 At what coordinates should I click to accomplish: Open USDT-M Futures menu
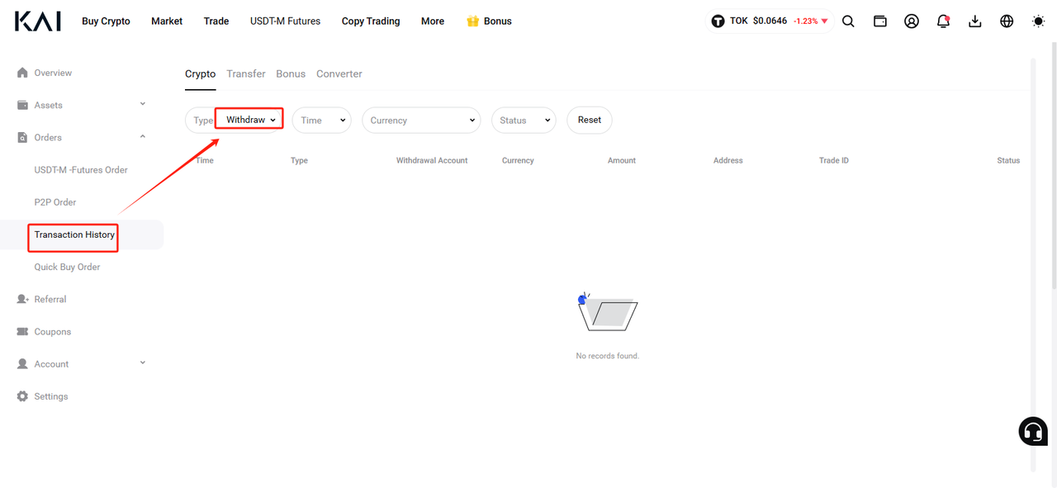click(285, 21)
